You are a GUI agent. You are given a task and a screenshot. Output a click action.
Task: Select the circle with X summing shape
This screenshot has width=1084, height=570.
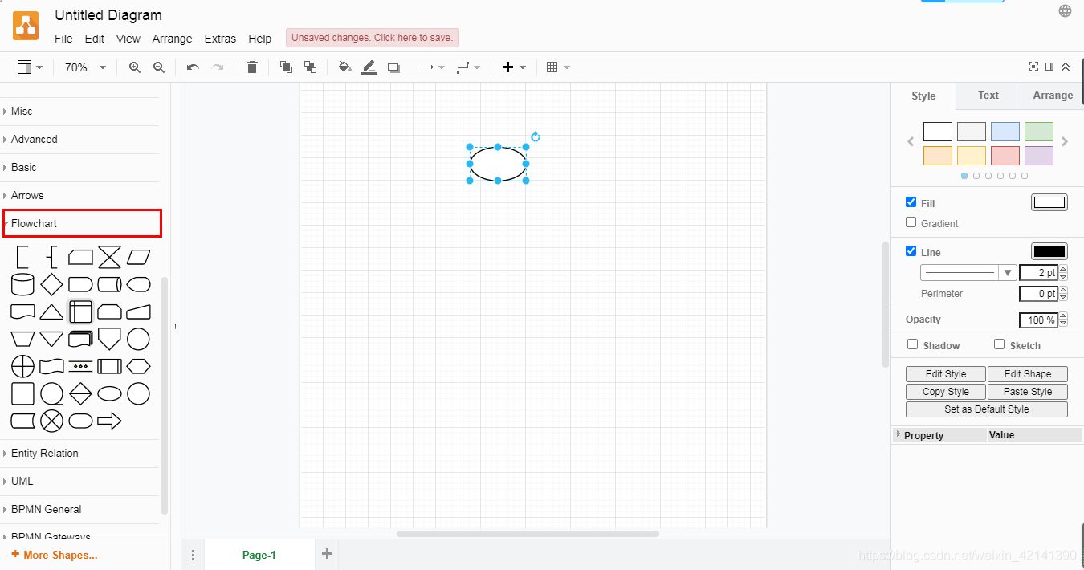point(51,421)
